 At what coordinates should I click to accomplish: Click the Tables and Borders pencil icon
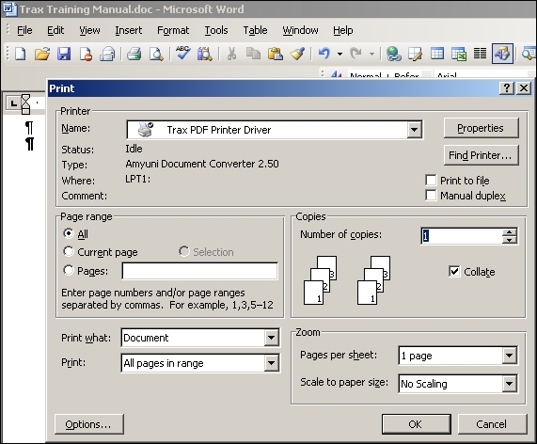click(415, 54)
